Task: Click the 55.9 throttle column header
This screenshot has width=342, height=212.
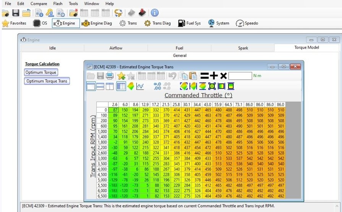Action: pyautogui.click(x=218, y=105)
